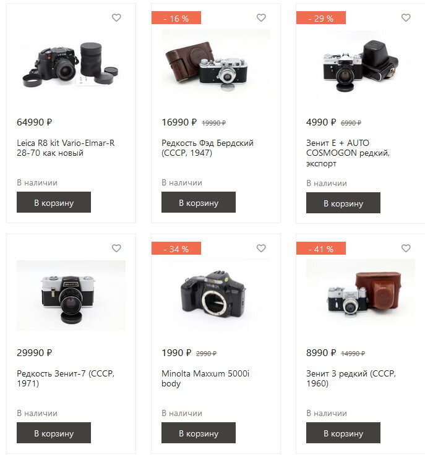View Зенит-7 camera product photo
Screen dimensions: 425x455
(x=71, y=295)
